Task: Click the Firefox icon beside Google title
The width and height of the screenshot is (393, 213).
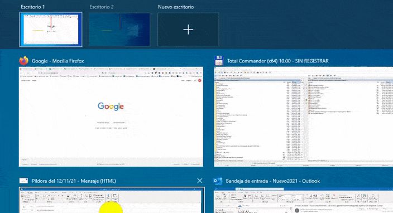Action: [x=24, y=61]
